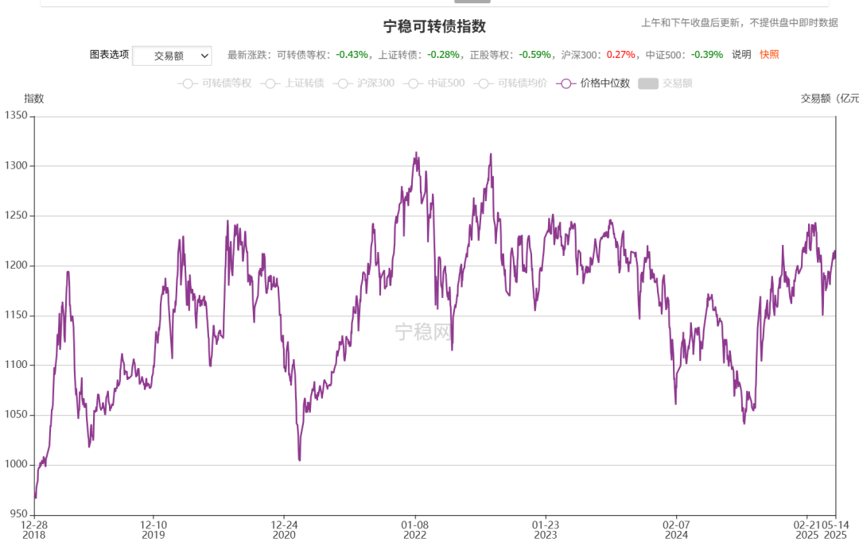Click the 01-08 2022 axis date label
The width and height of the screenshot is (859, 550).
pos(414,530)
